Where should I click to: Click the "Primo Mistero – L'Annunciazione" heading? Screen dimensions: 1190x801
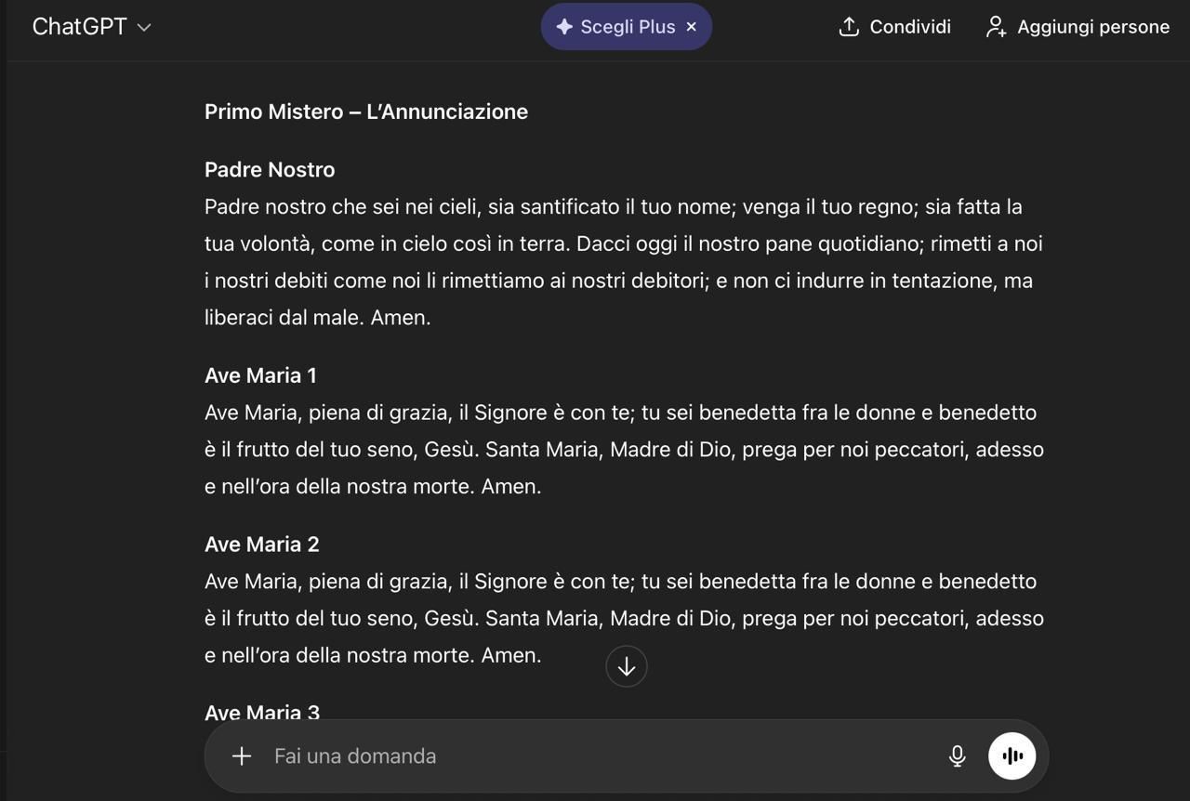point(366,112)
